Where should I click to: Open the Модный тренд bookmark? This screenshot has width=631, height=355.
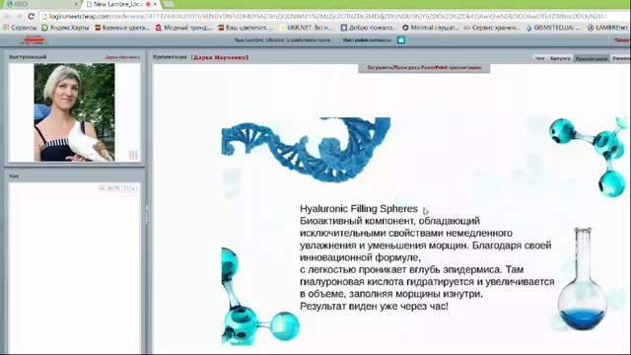pyautogui.click(x=184, y=28)
